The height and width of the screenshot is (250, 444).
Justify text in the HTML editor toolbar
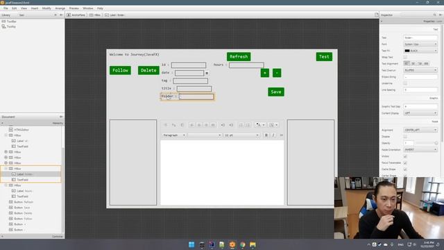point(213,125)
